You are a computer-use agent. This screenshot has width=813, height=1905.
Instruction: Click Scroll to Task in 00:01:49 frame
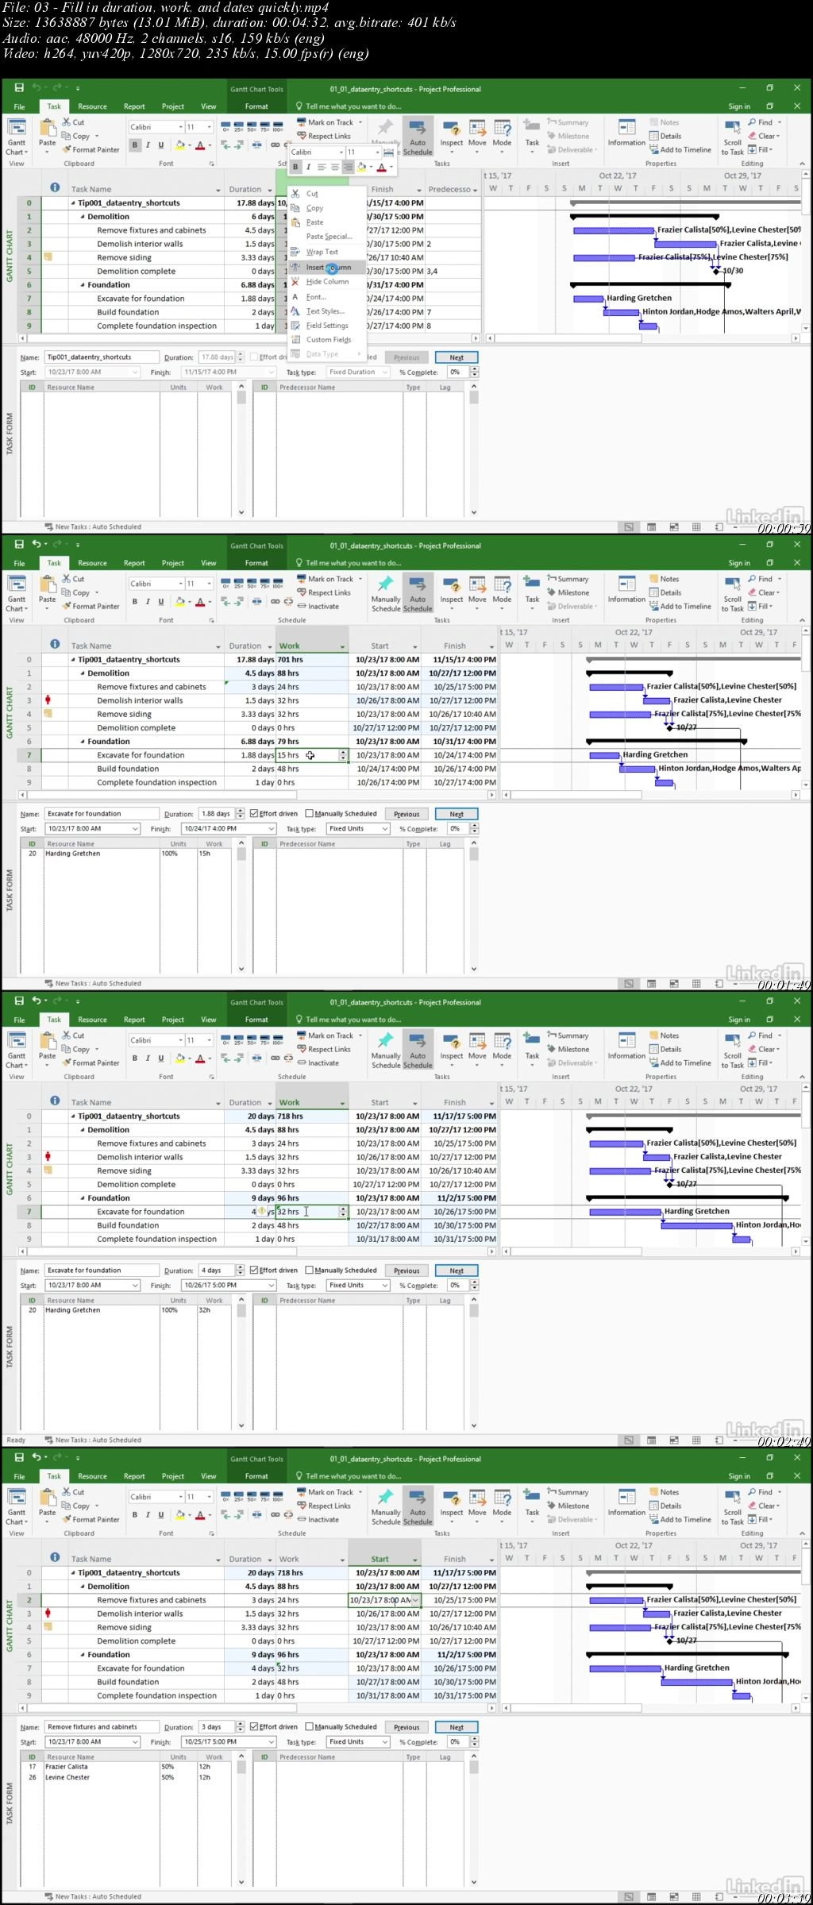[732, 593]
